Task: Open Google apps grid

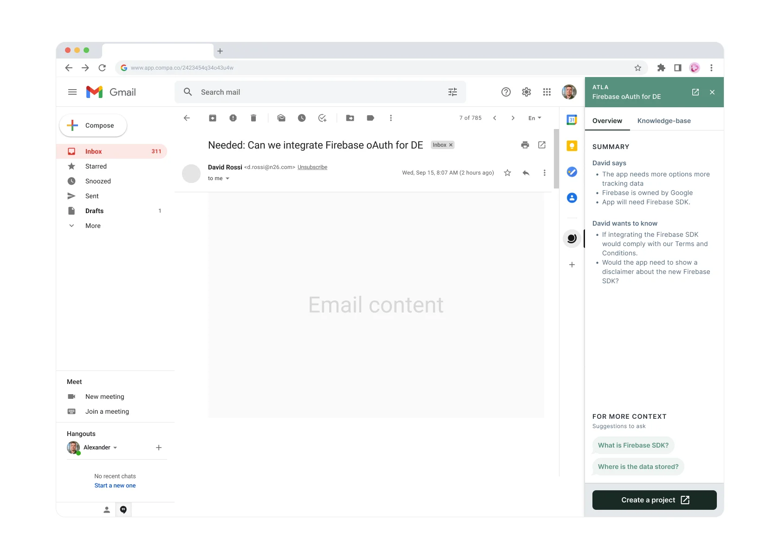Action: (x=547, y=92)
